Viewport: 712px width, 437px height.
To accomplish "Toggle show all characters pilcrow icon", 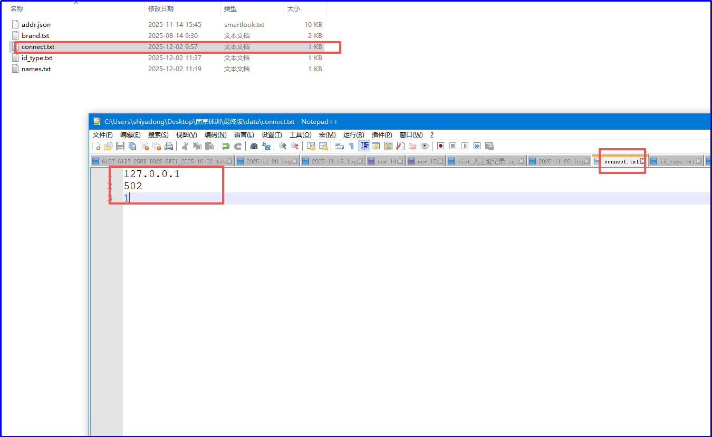I will coord(351,146).
